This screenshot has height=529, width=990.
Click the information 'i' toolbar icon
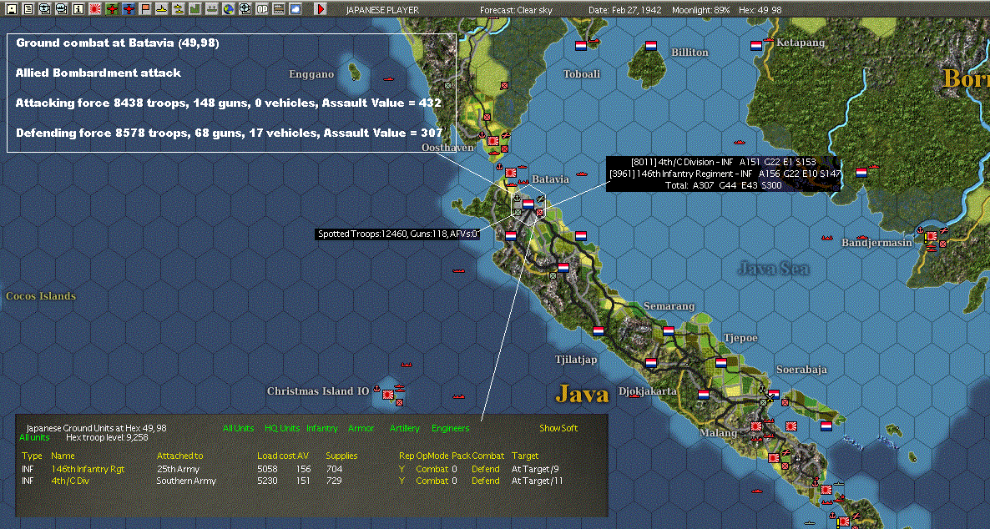(78, 9)
